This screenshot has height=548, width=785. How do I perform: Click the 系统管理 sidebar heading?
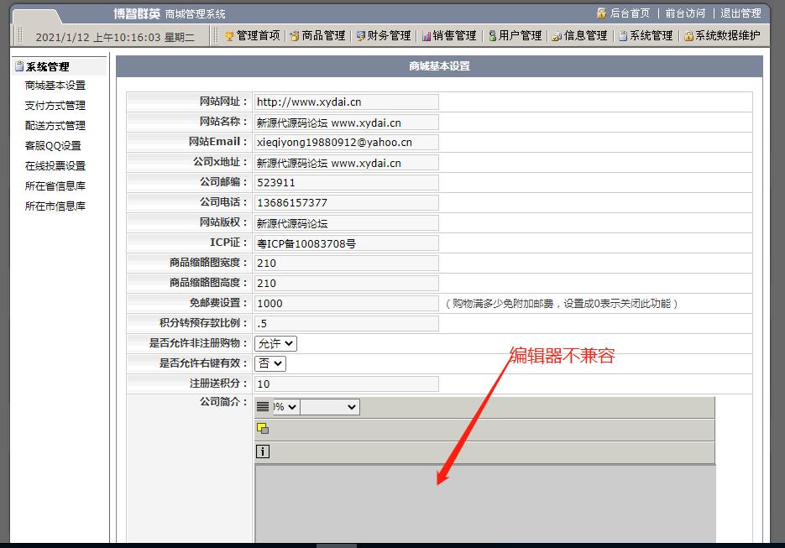tap(48, 66)
